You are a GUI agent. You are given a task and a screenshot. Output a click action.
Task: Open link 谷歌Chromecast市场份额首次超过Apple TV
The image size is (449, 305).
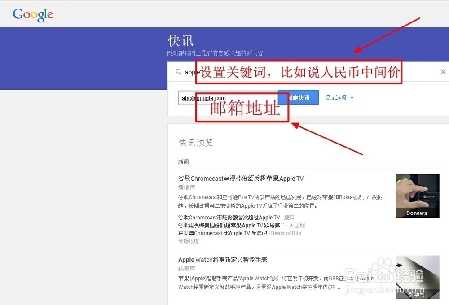click(x=229, y=218)
